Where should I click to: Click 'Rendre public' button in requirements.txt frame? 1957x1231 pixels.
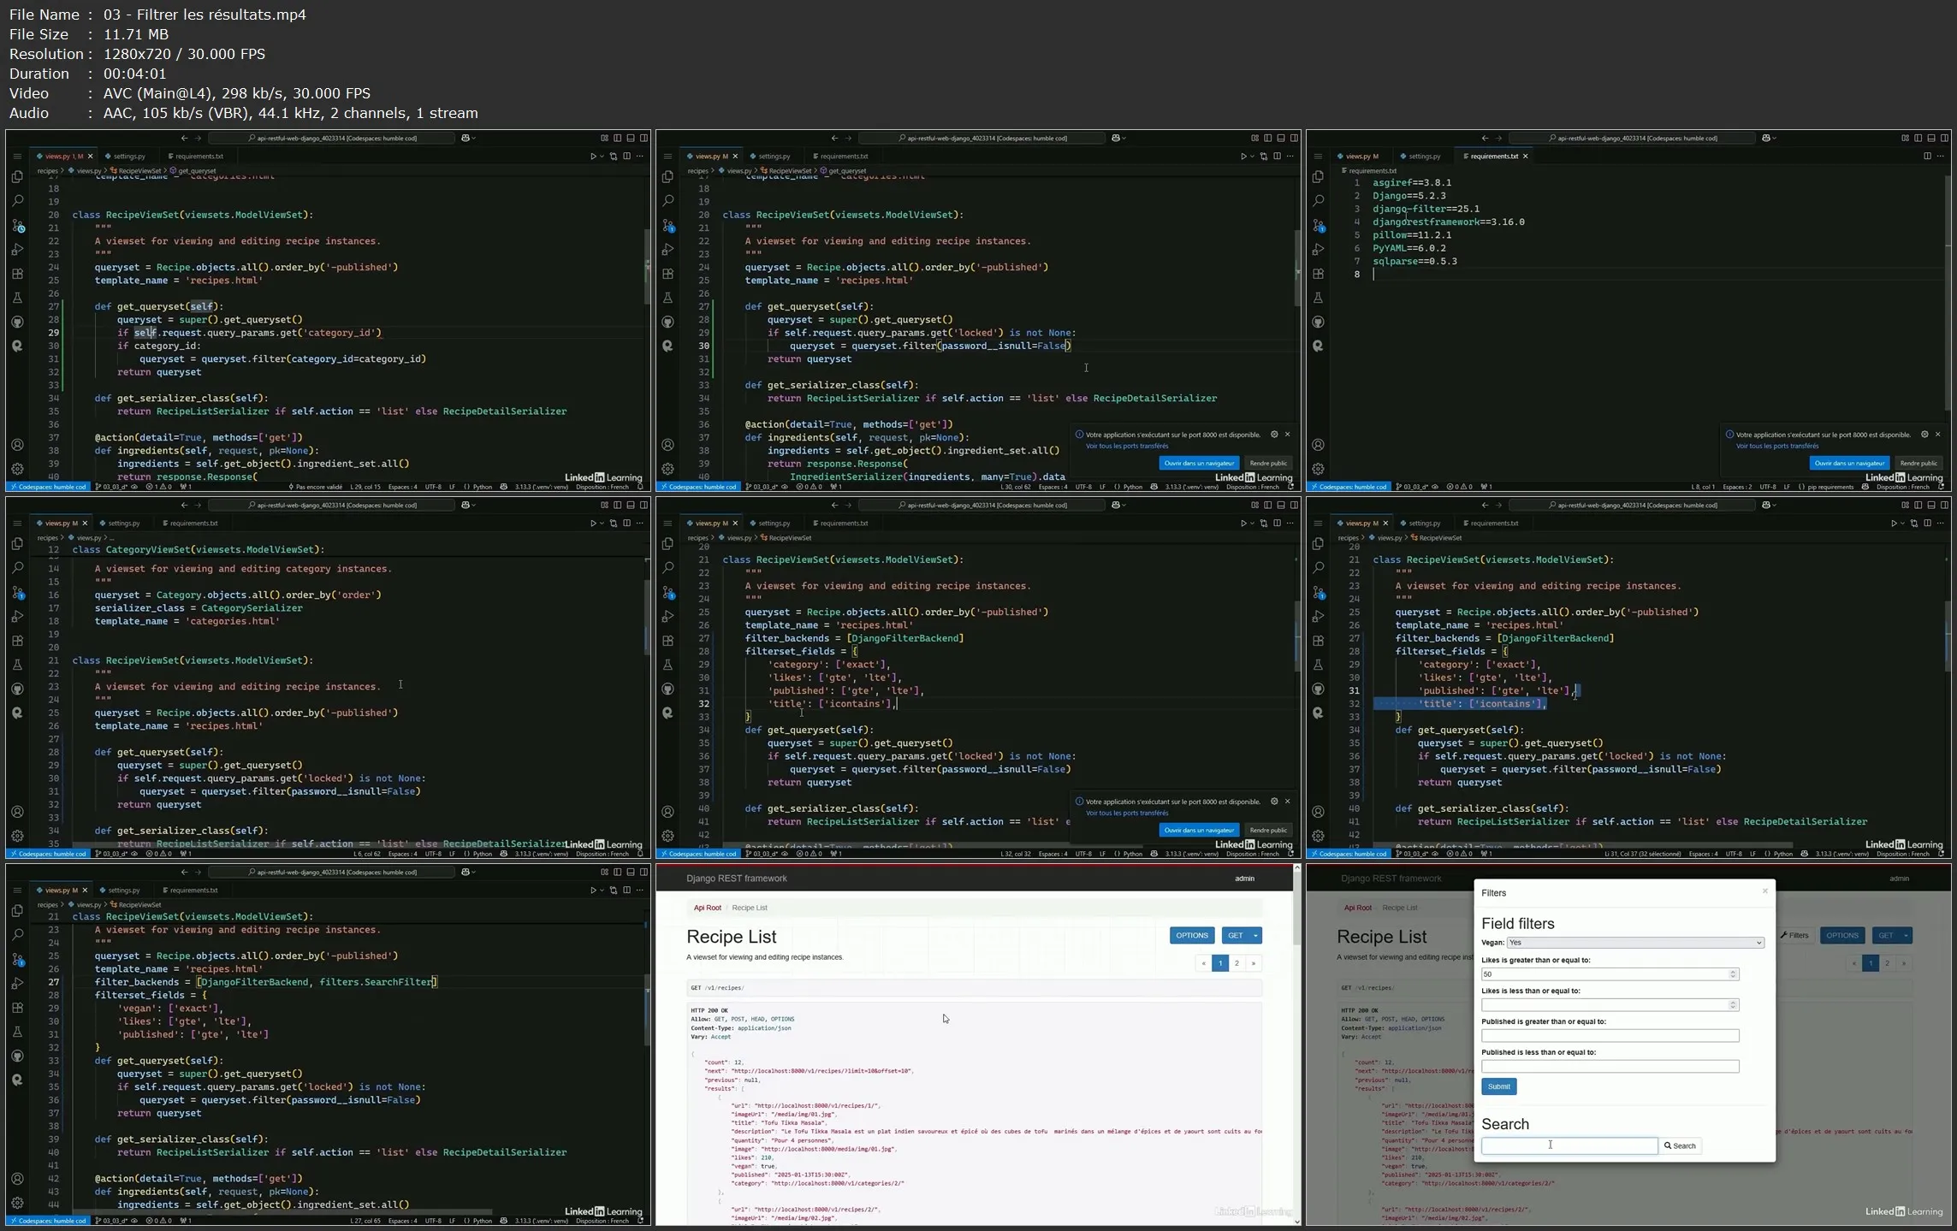(1918, 463)
